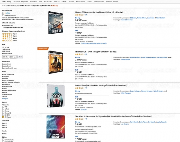Filter by Action et aventure genre
This screenshot has height=142, width=180.
click(8, 74)
